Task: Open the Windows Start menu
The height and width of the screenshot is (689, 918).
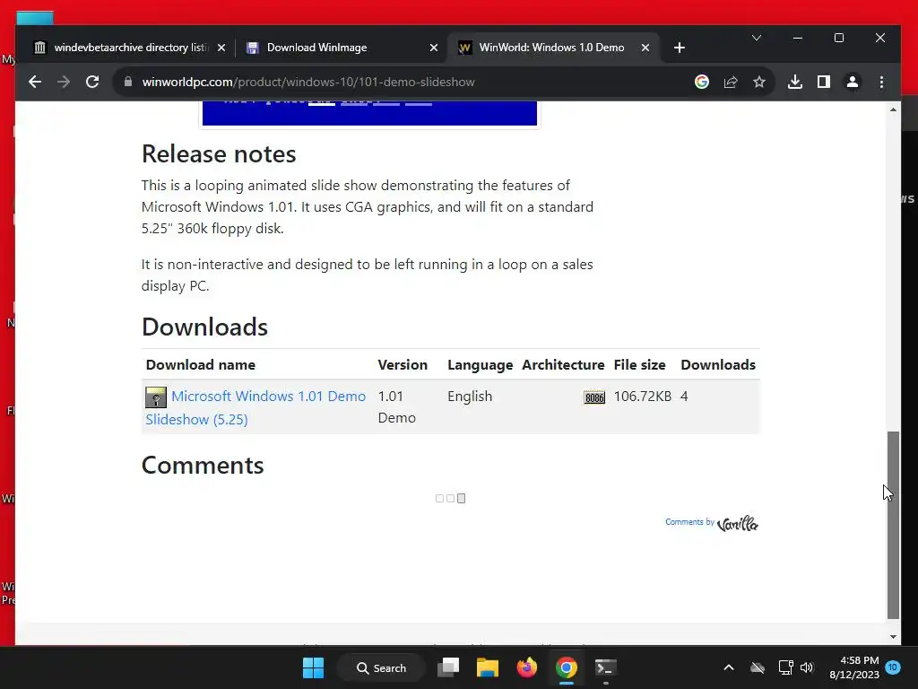Action: click(313, 667)
